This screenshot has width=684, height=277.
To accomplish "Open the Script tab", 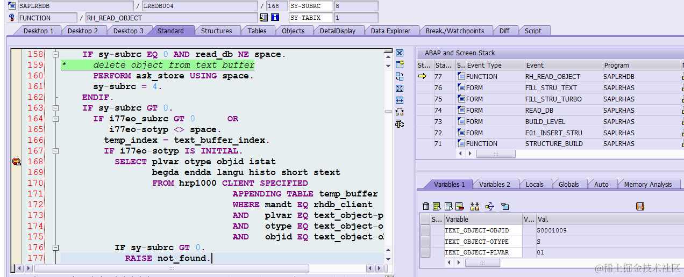I will pyautogui.click(x=533, y=31).
